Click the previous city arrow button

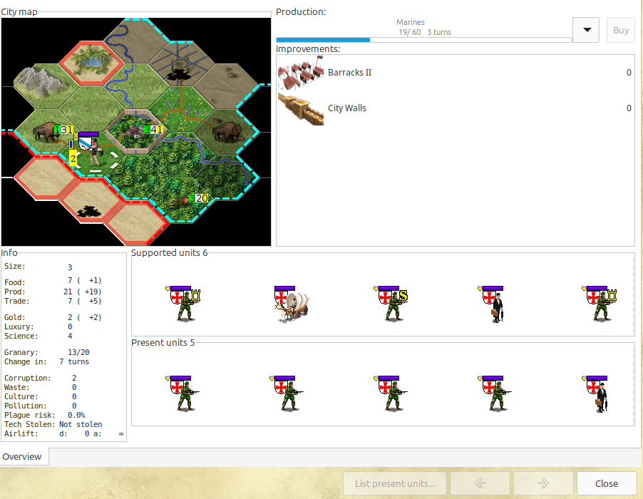point(479,483)
